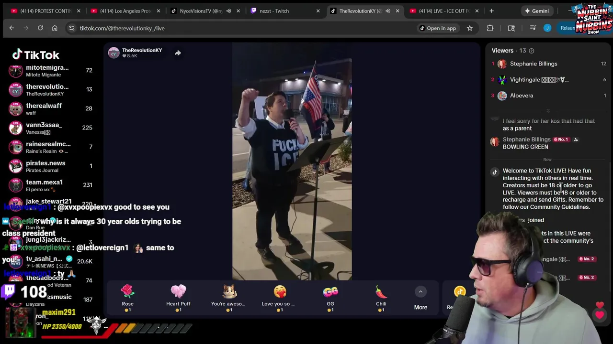Send a Rose gift
The width and height of the screenshot is (613, 344).
click(127, 298)
